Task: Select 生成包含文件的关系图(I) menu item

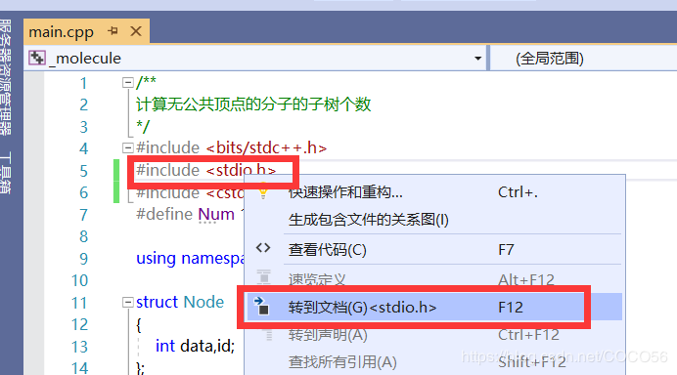Action: click(x=435, y=220)
